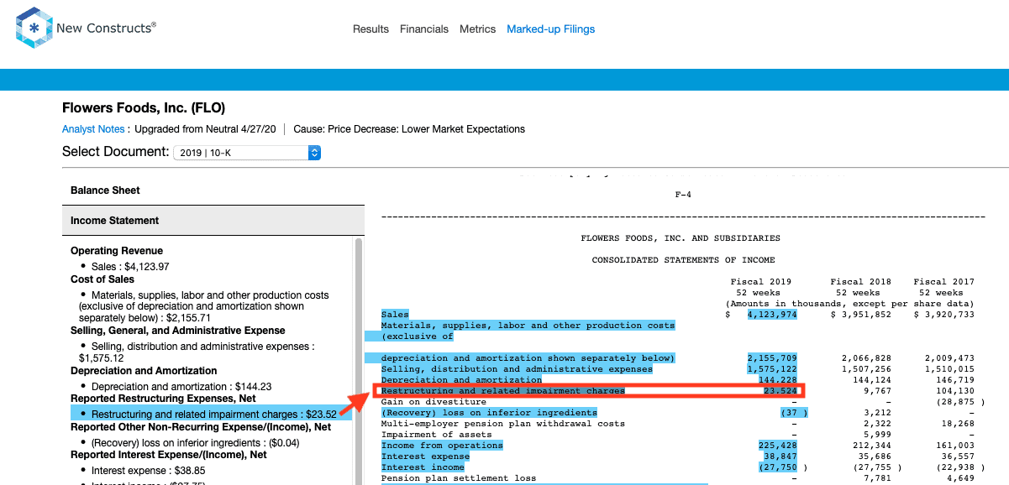Select Interest expense : $38.85 item
1009x485 pixels.
pyautogui.click(x=149, y=472)
